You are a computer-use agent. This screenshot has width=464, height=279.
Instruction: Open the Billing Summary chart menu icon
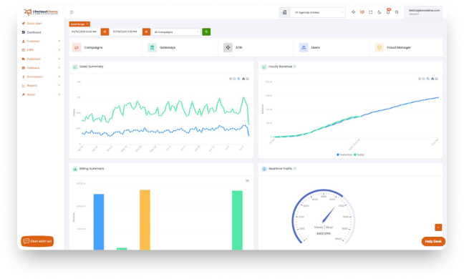coord(247,181)
